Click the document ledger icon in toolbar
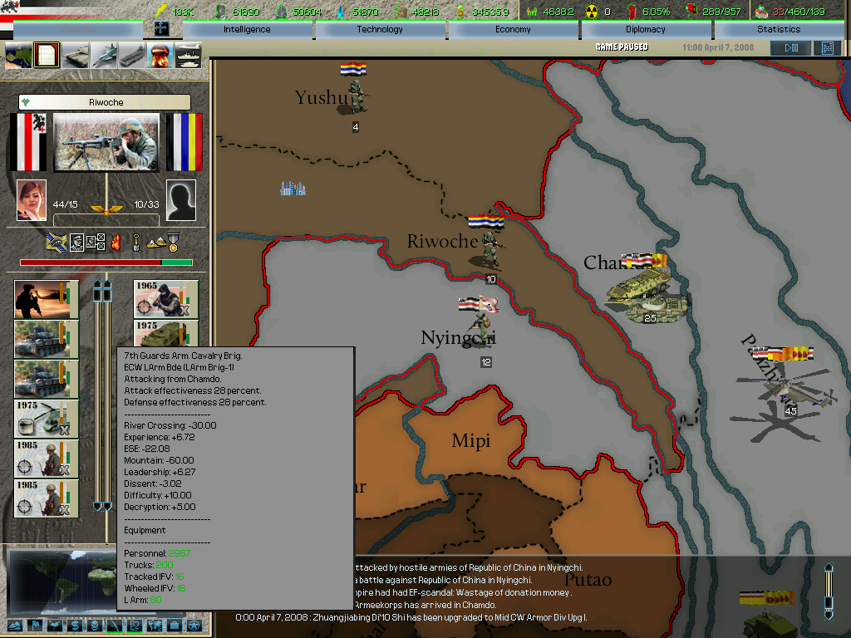Viewport: 851px width, 638px height. tap(47, 56)
